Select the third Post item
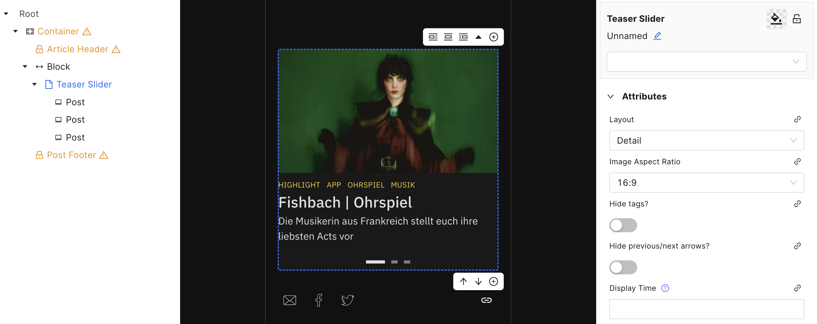Image resolution: width=817 pixels, height=324 pixels. coord(75,137)
